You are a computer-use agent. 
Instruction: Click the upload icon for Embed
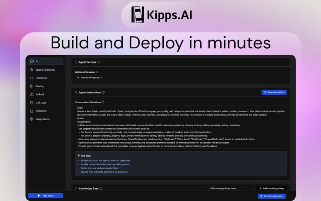click(x=32, y=94)
